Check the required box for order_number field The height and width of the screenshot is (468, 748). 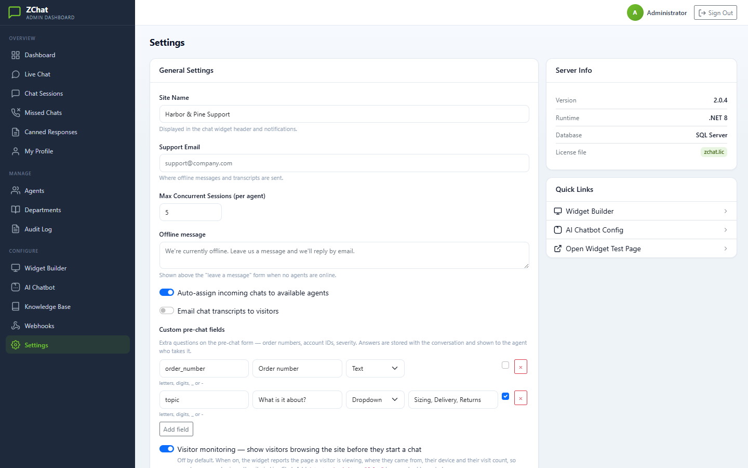505,365
